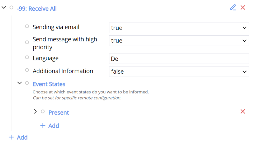This screenshot has width=253, height=142.
Task: Expand the Present event state
Action: click(35, 112)
